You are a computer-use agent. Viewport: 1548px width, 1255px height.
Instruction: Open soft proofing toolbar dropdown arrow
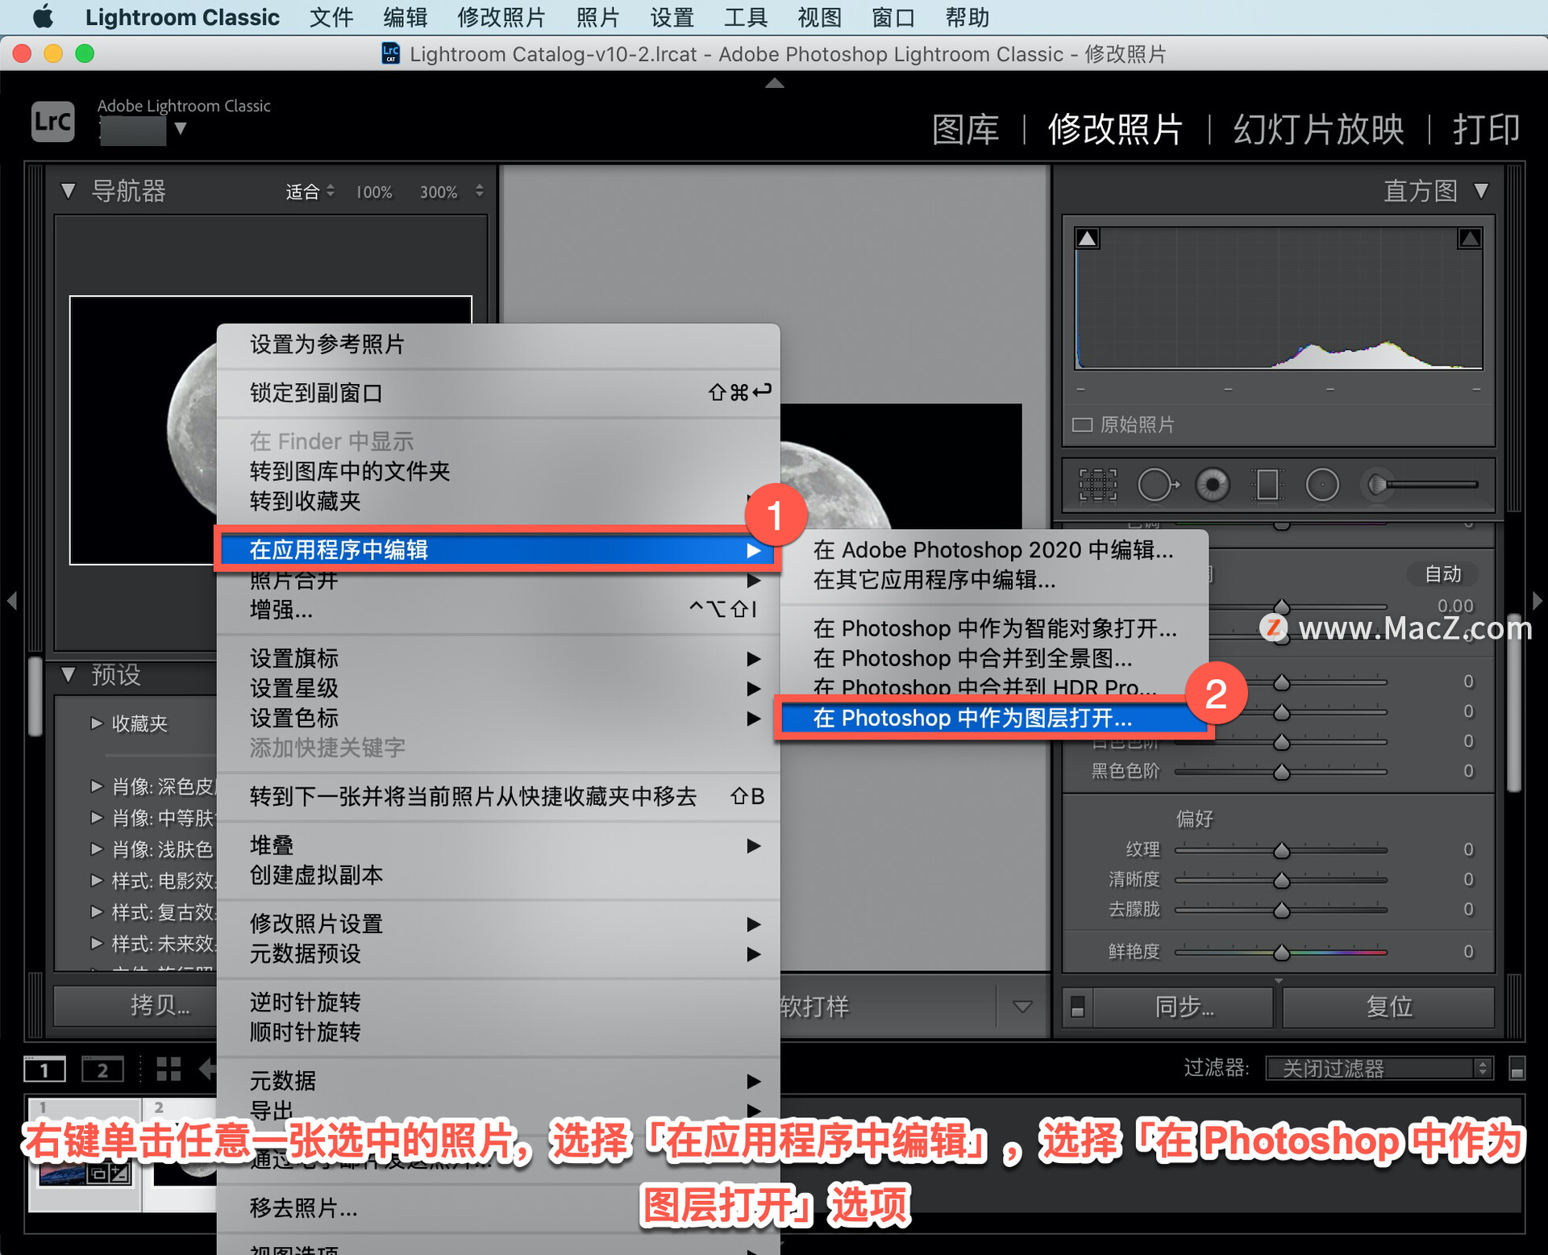[x=1022, y=1007]
